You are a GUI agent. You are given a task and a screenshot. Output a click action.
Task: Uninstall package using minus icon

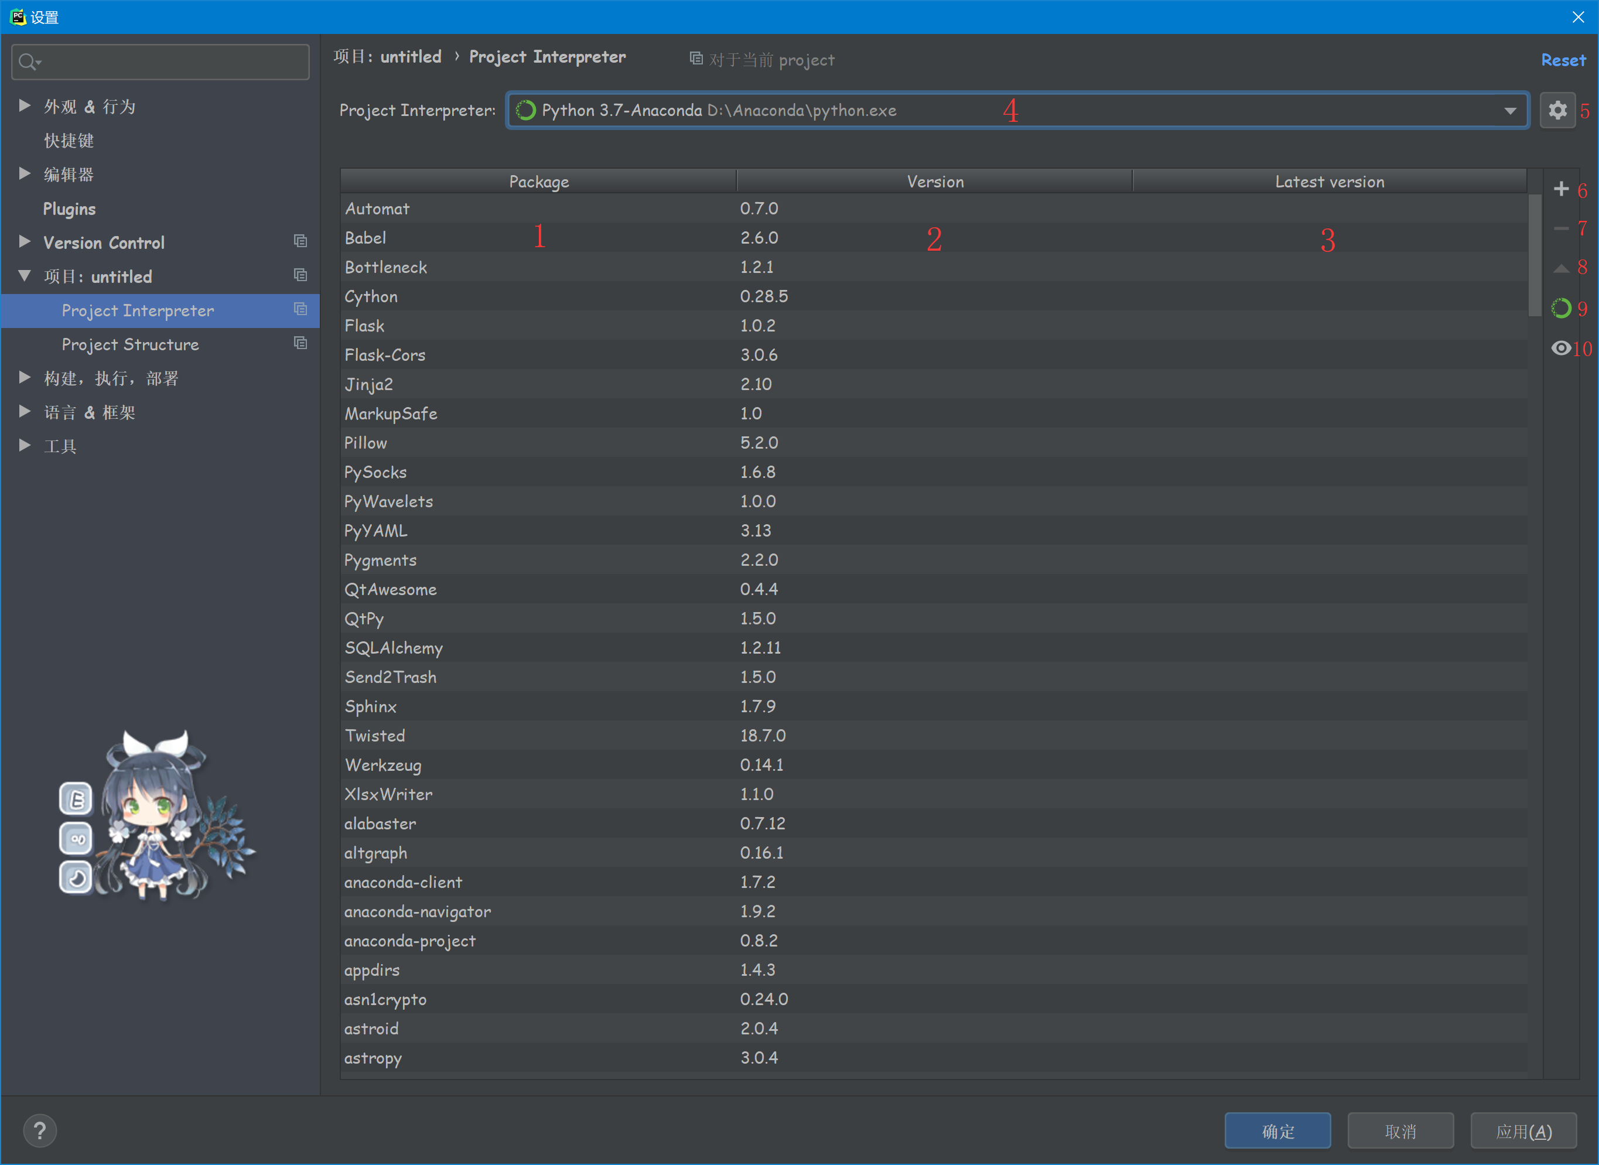click(x=1560, y=228)
